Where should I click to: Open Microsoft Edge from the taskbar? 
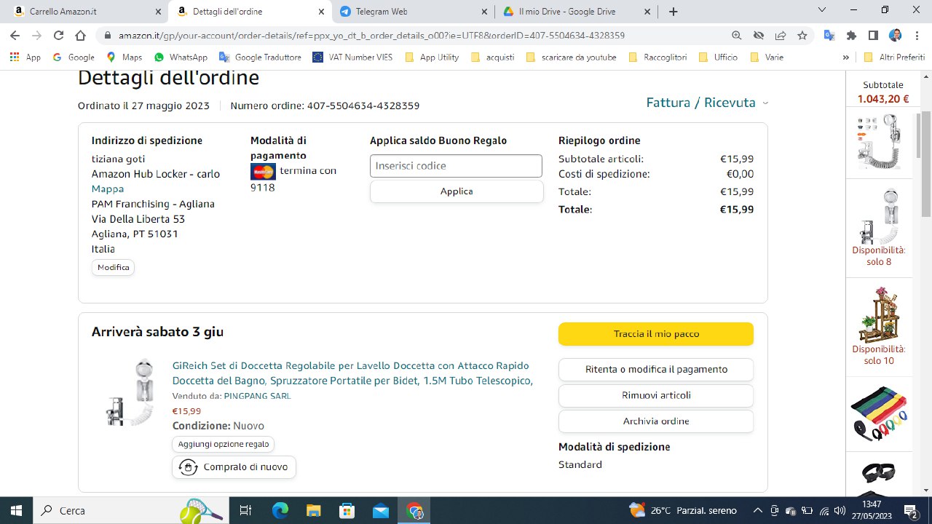[280, 510]
